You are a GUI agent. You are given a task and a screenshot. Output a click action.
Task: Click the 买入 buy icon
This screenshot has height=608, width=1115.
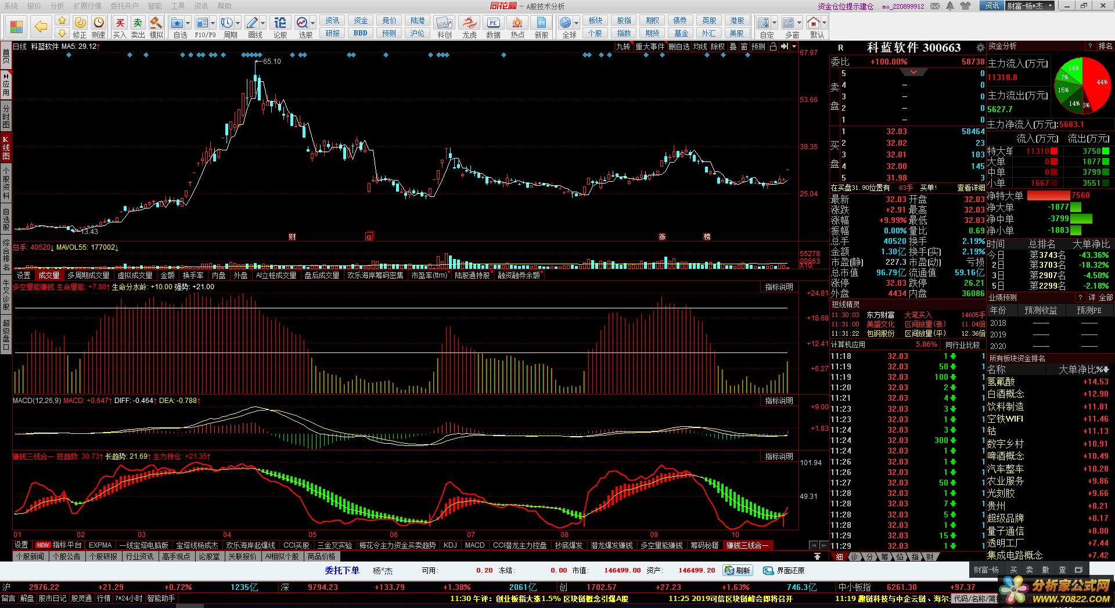[x=120, y=23]
